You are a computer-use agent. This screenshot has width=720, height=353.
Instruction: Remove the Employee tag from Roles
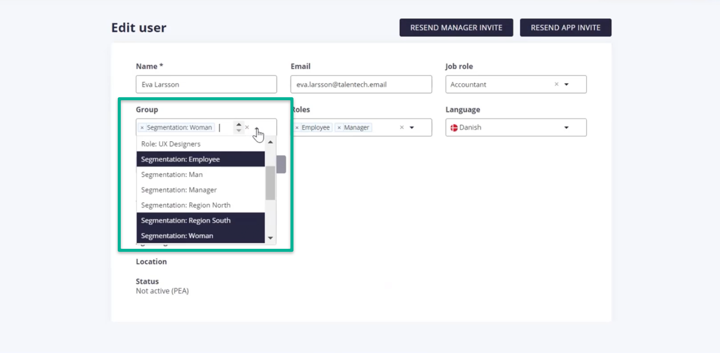tap(297, 127)
